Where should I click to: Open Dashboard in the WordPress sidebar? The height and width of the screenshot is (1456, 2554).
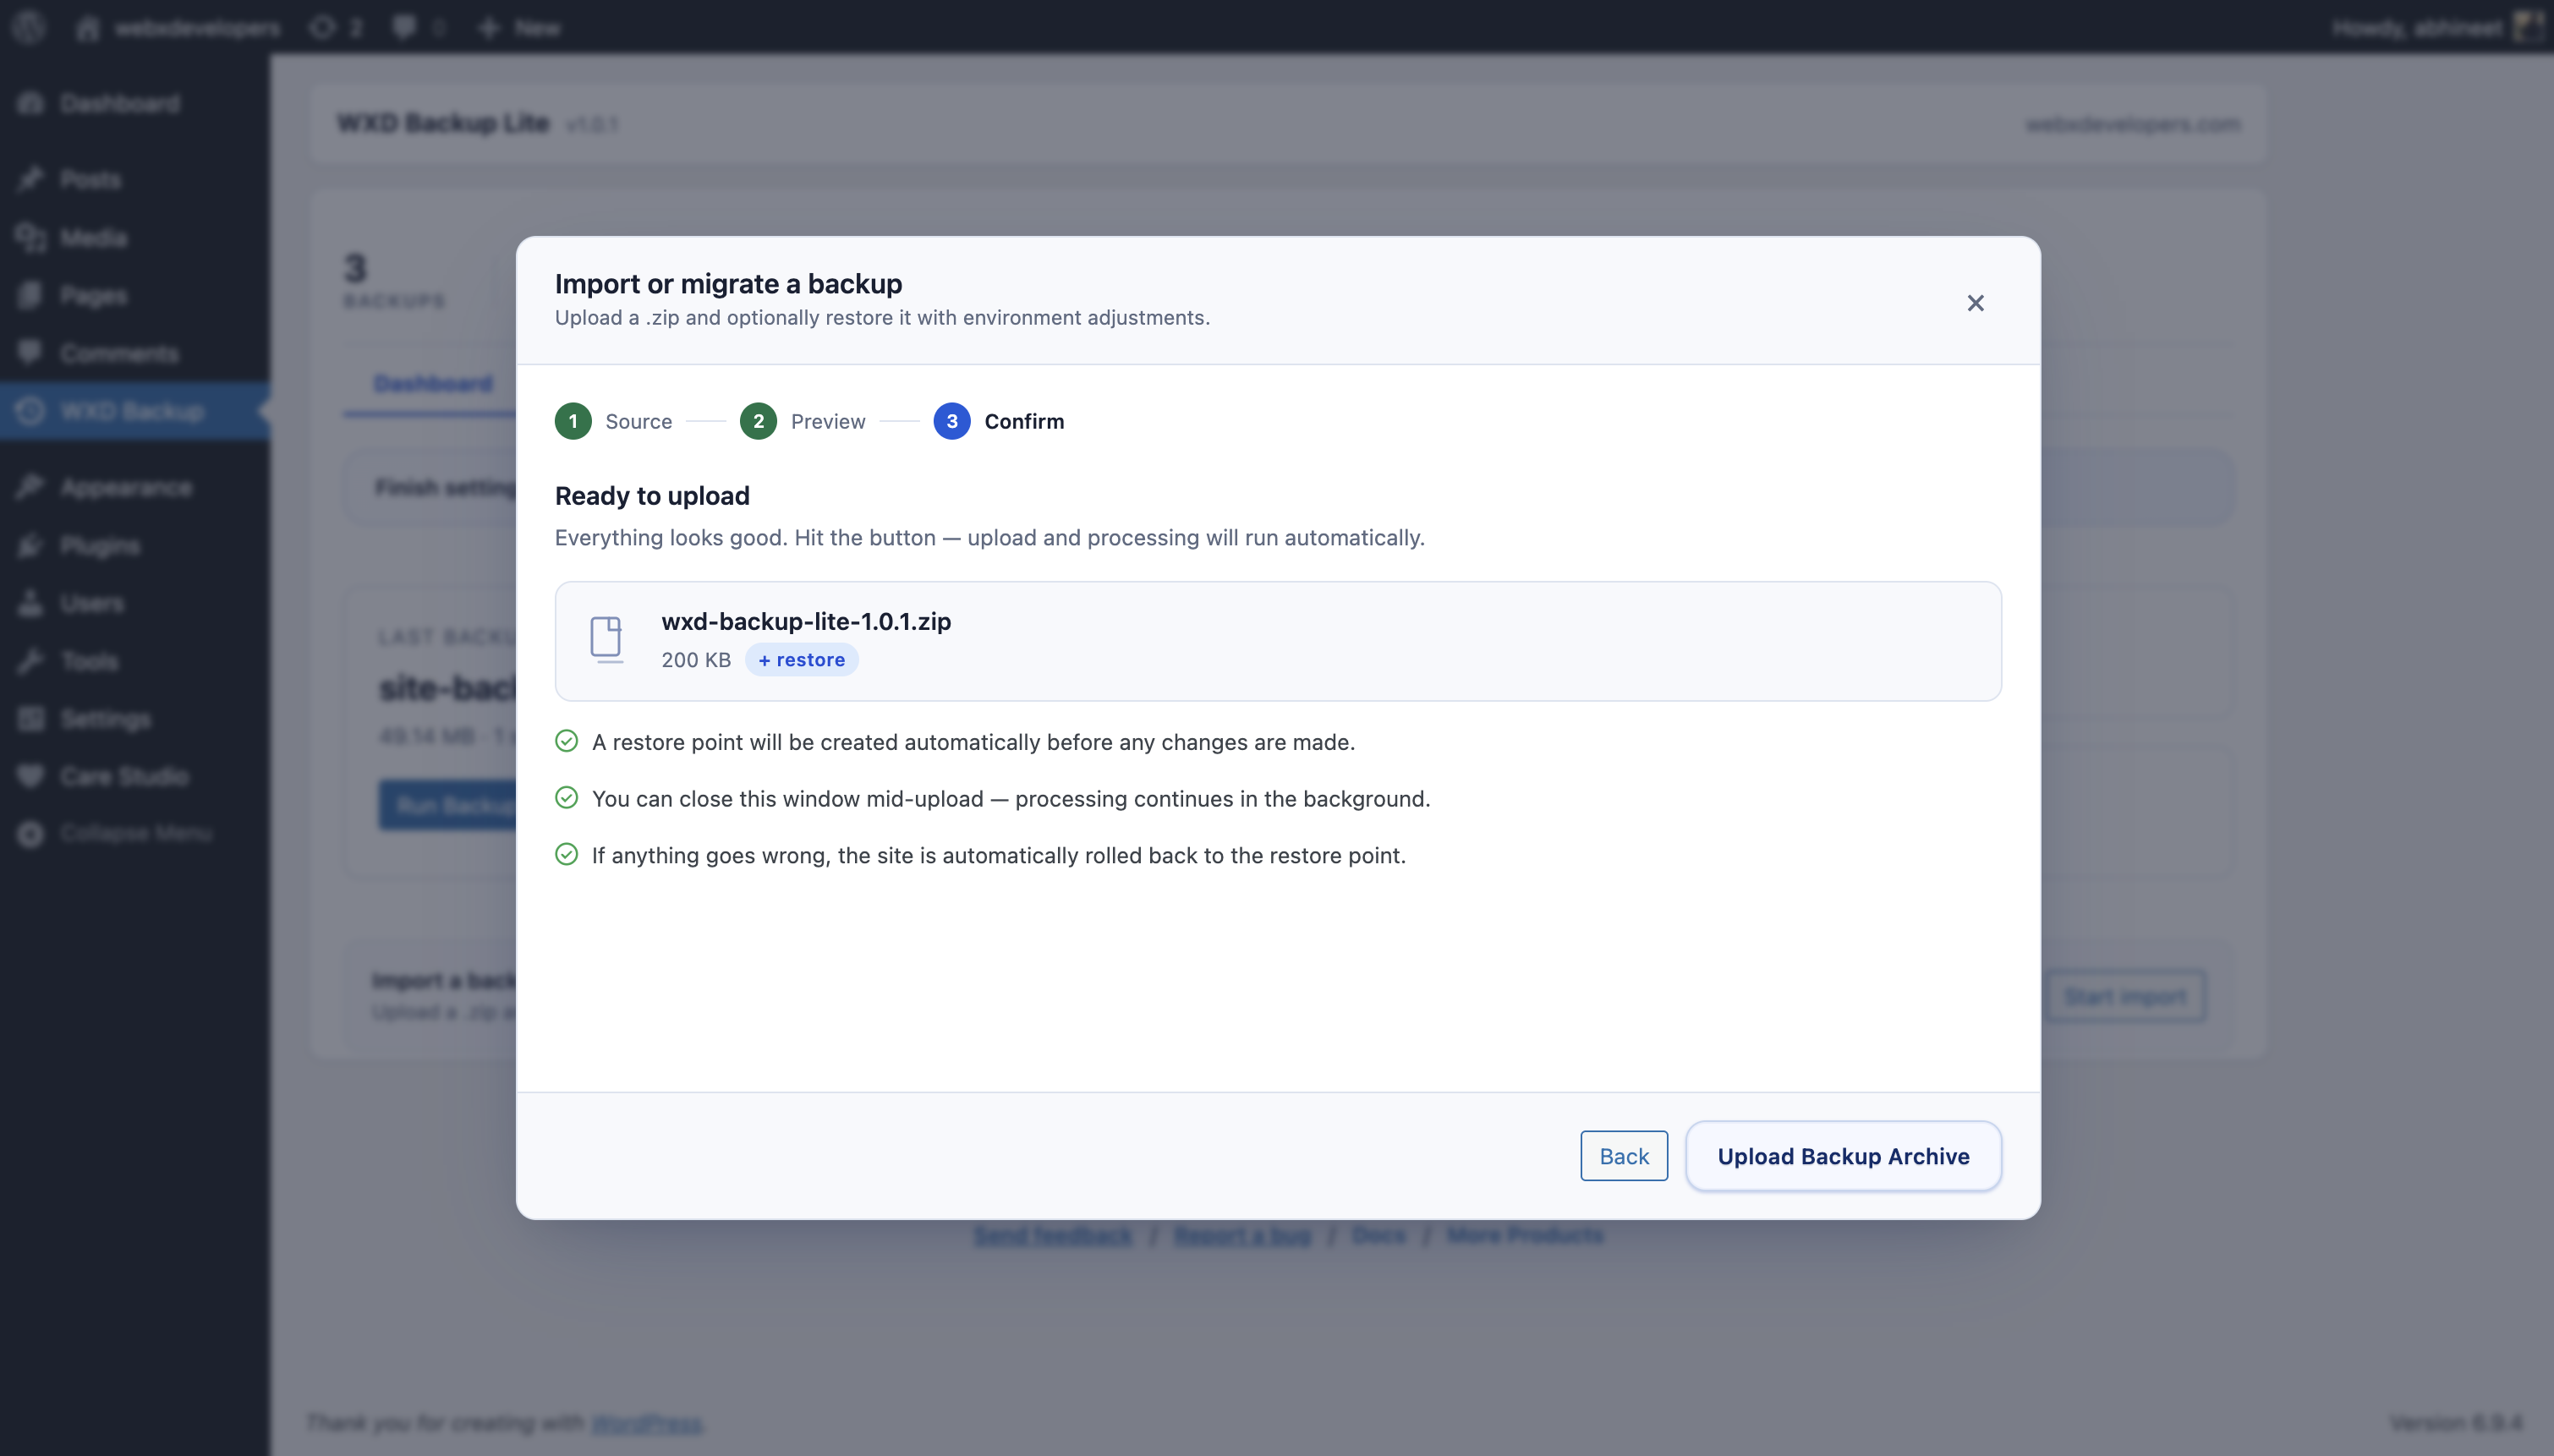(x=134, y=103)
